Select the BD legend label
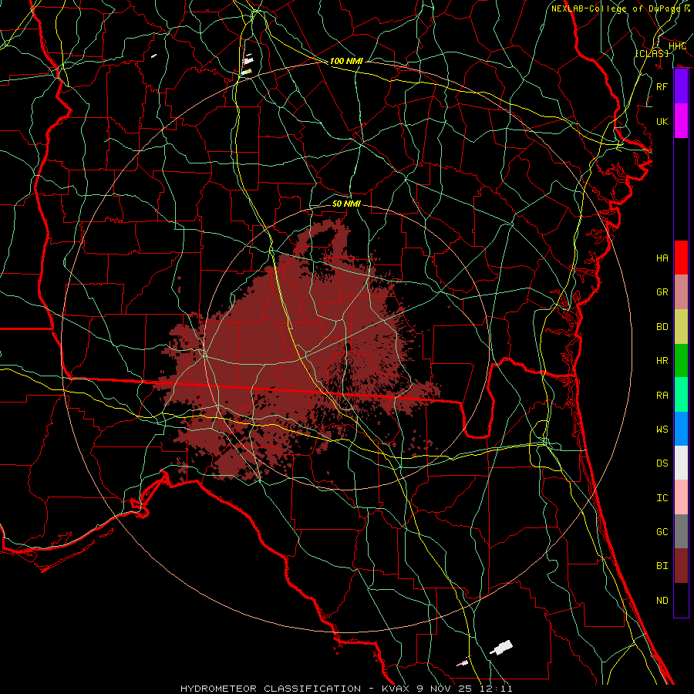 [x=662, y=327]
